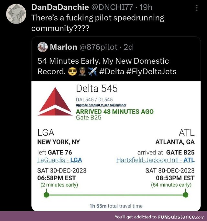
Task: Open the Hartsfield-Jackson Intl - ATL link
Action: click(156, 160)
